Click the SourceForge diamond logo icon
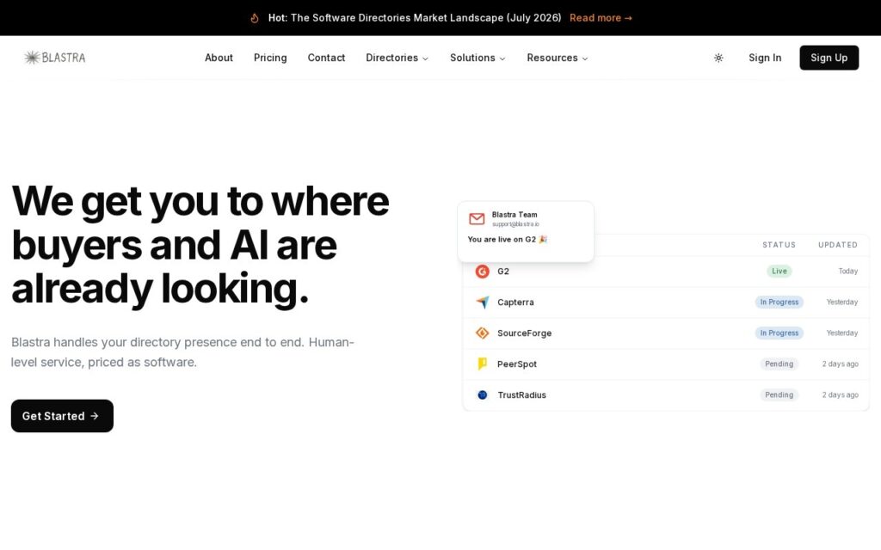This screenshot has width=881, height=550. point(482,333)
